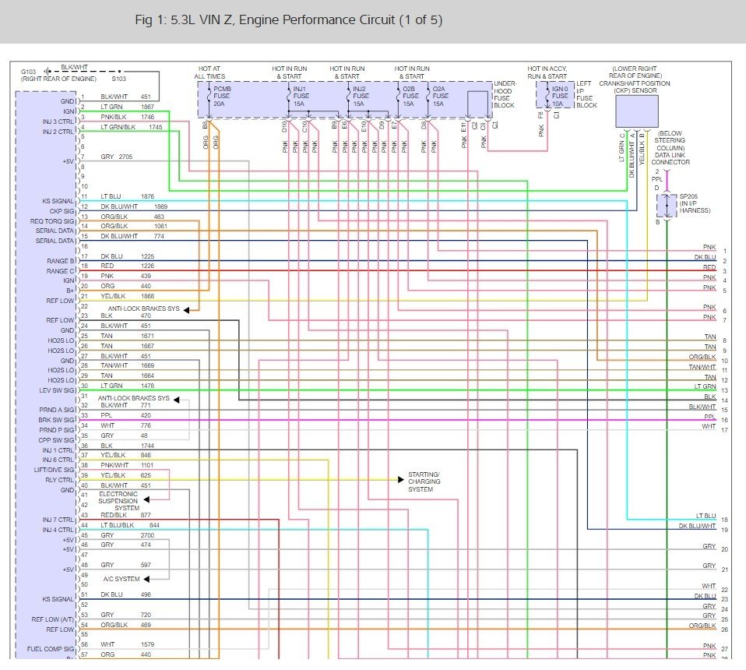
Task: Select the PPL 420 wire label
Action: [x=125, y=415]
